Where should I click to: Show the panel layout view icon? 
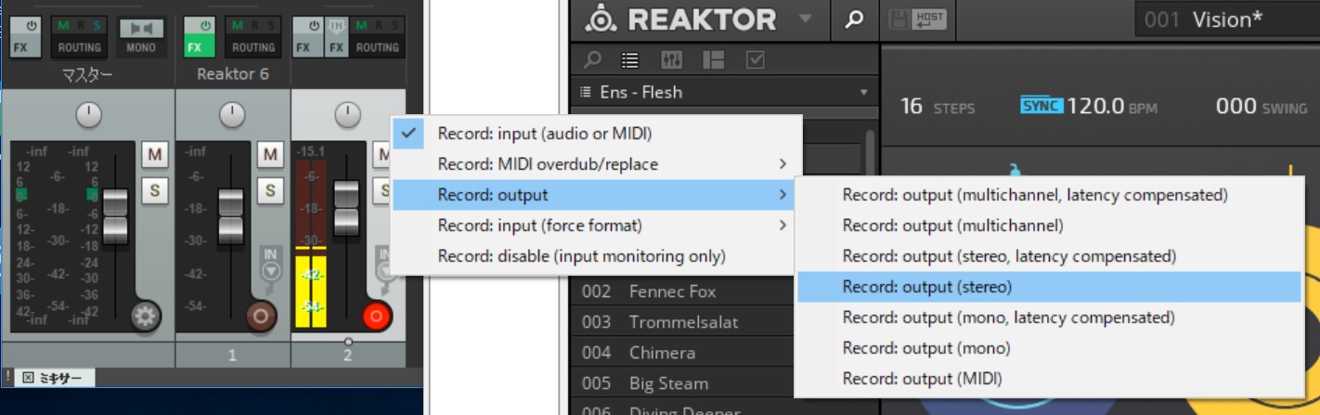713,60
